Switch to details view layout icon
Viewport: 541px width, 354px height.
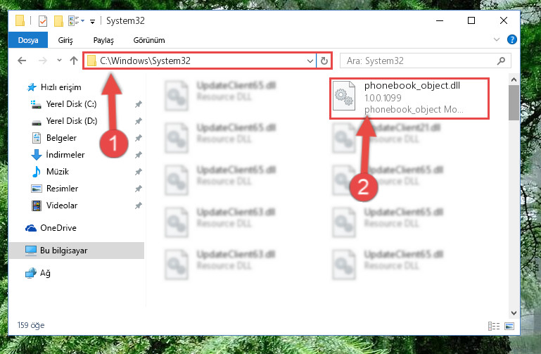(494, 326)
